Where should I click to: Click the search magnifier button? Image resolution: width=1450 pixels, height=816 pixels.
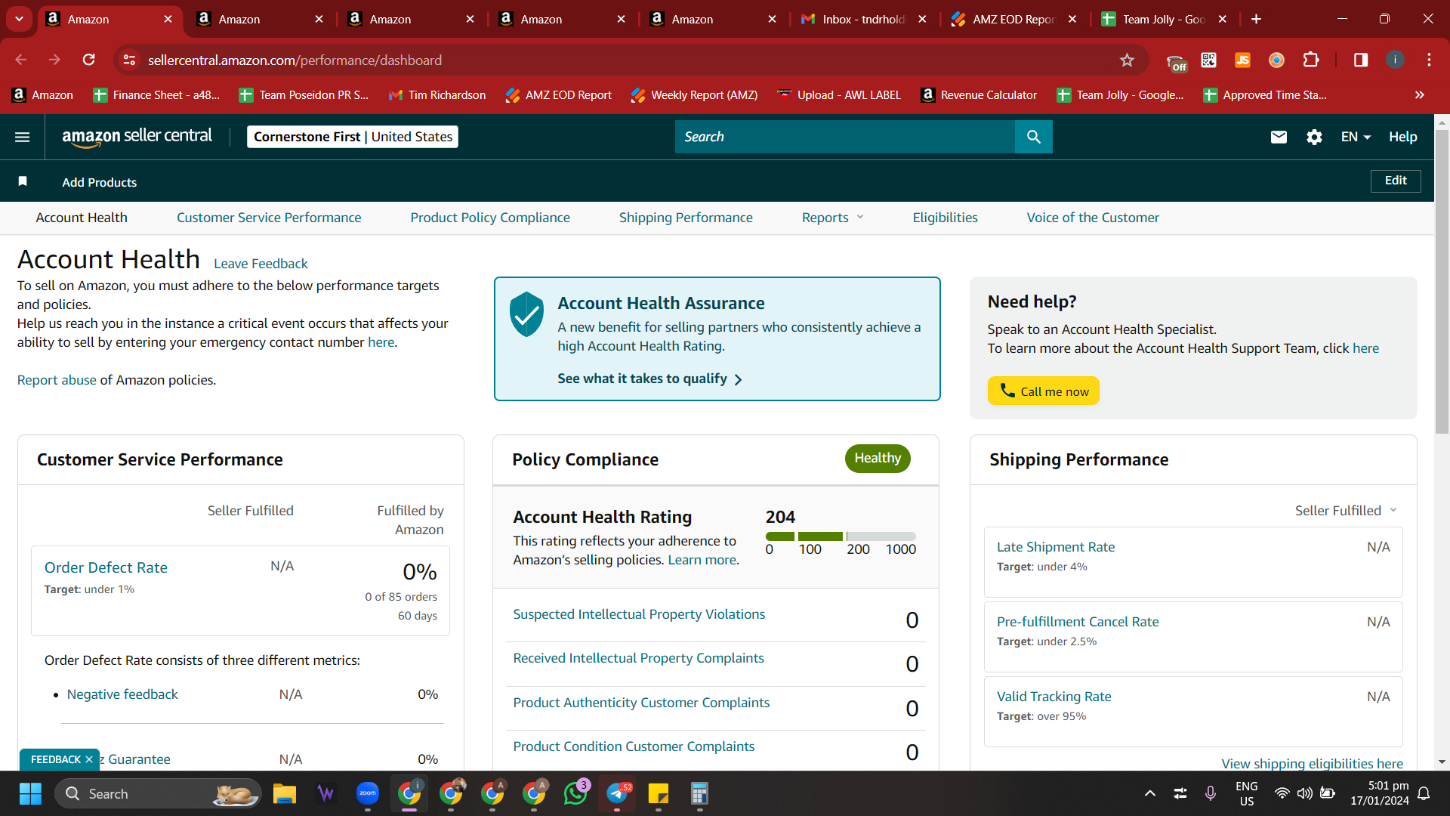pos(1034,137)
